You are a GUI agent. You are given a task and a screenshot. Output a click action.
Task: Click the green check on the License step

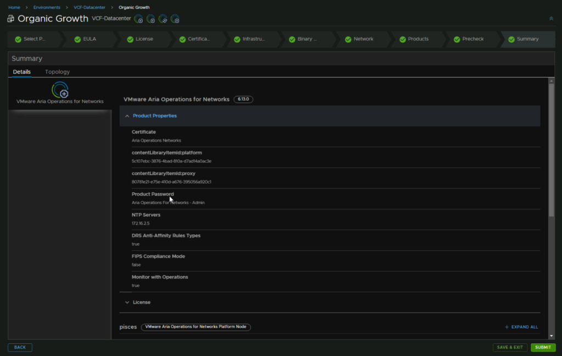click(130, 39)
